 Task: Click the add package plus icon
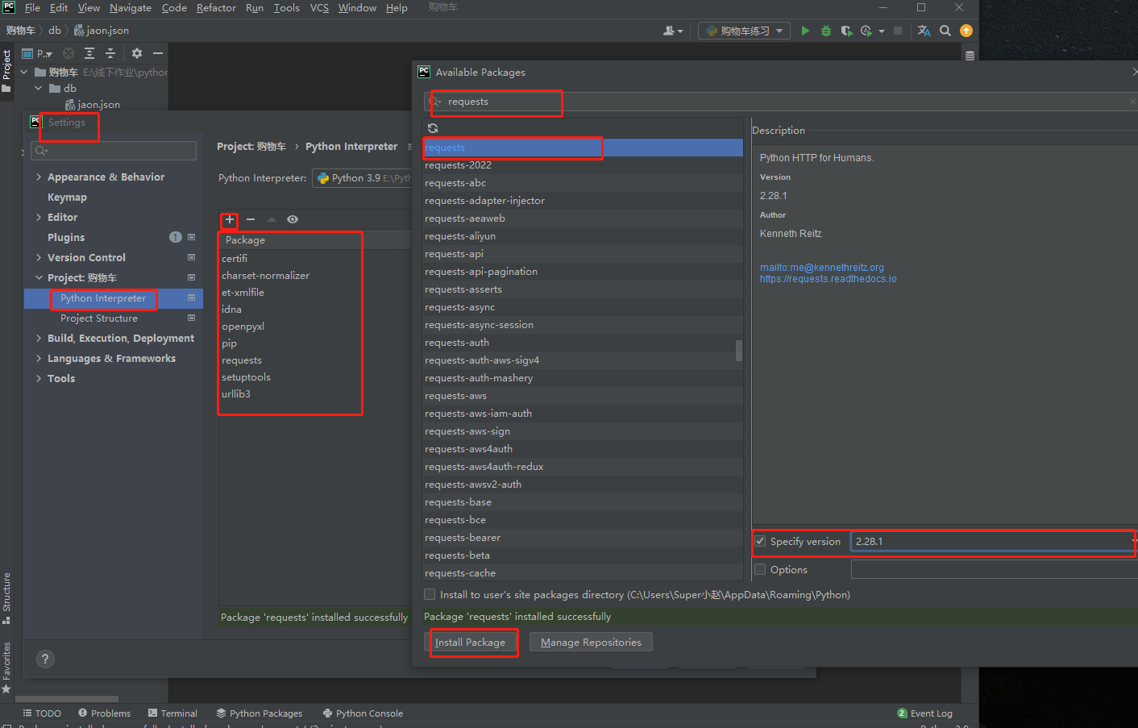[x=230, y=219]
